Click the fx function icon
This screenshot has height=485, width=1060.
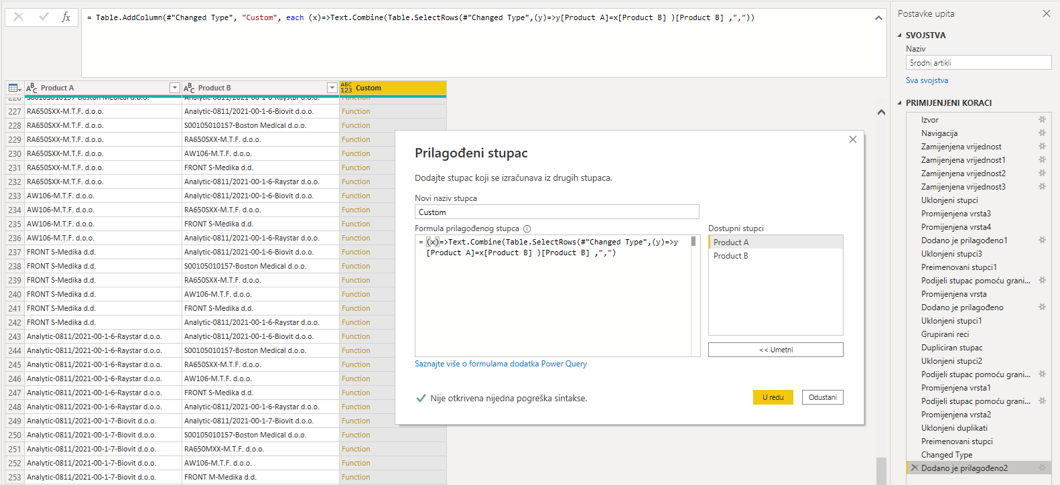tap(66, 17)
